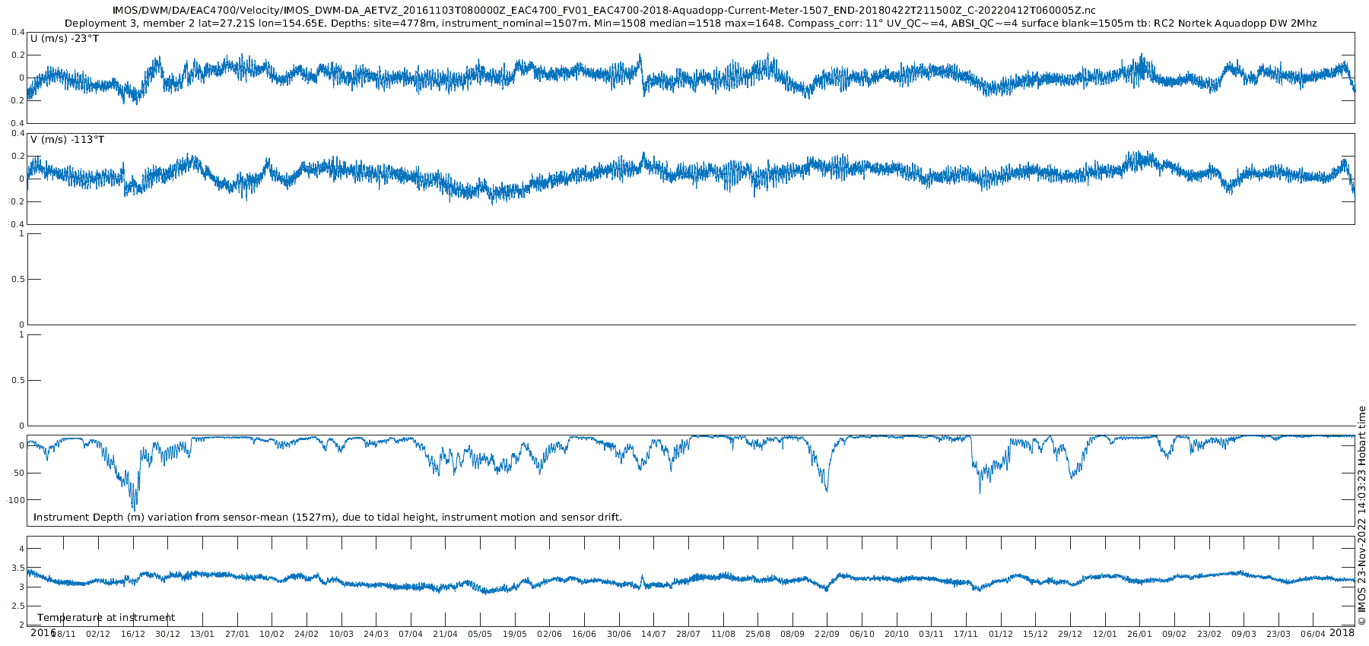Click the '09/02' date tick label
This screenshot has height=646, width=1369.
coord(1175,634)
